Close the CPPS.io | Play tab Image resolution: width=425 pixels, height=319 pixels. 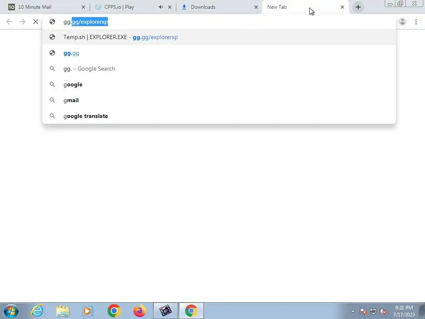click(170, 7)
